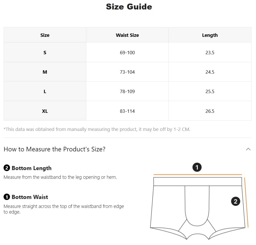256x245 pixels.
Task: Click the XL size row label
Action: coord(45,111)
